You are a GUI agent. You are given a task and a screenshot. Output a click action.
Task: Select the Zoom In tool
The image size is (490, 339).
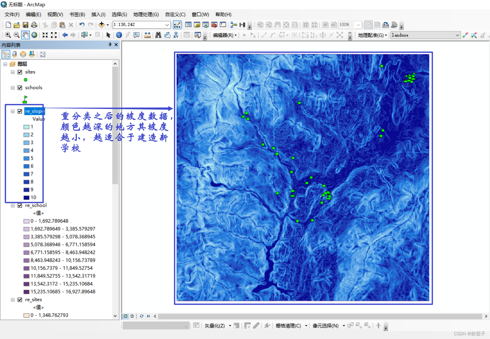8,35
